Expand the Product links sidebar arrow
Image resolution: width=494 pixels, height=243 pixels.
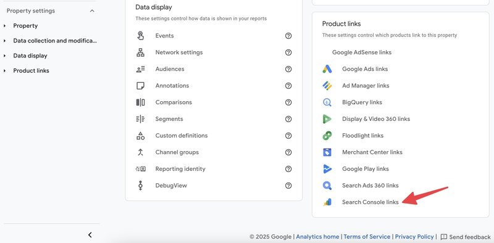coord(4,71)
